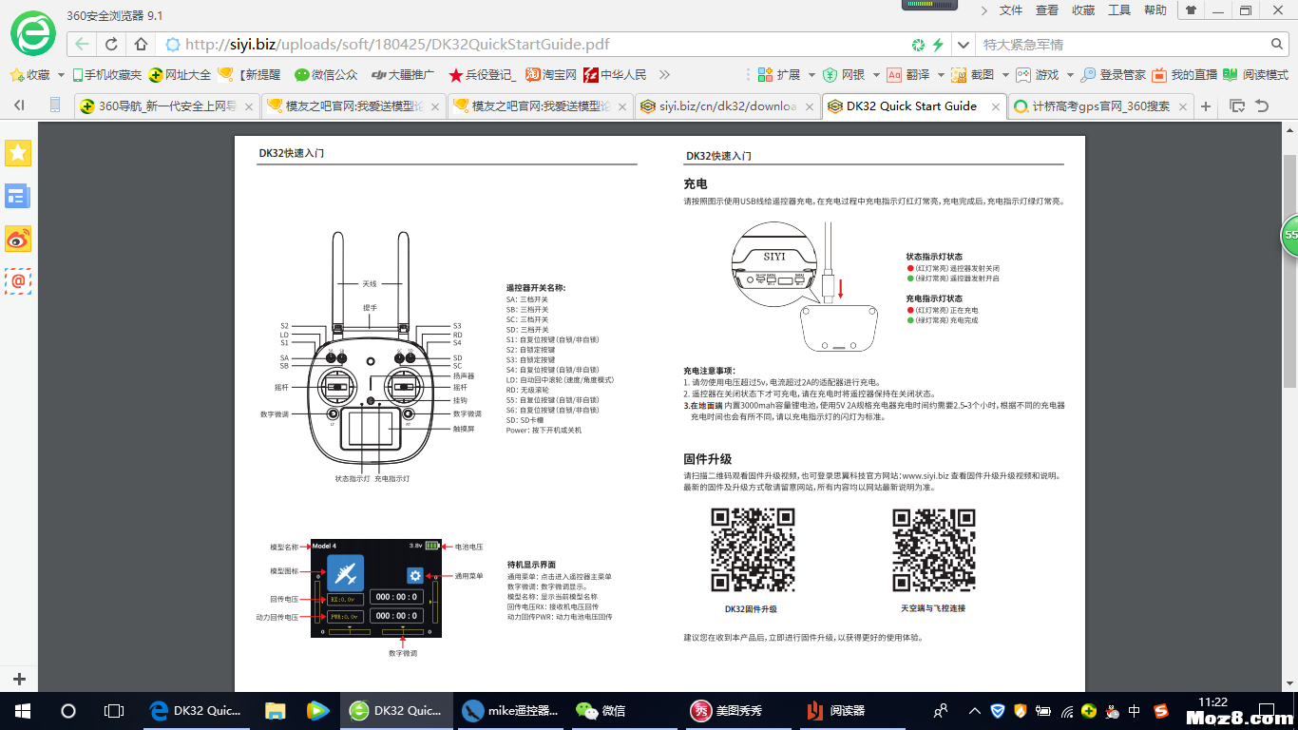Open the blue news sidebar icon
The height and width of the screenshot is (730, 1298).
click(18, 196)
